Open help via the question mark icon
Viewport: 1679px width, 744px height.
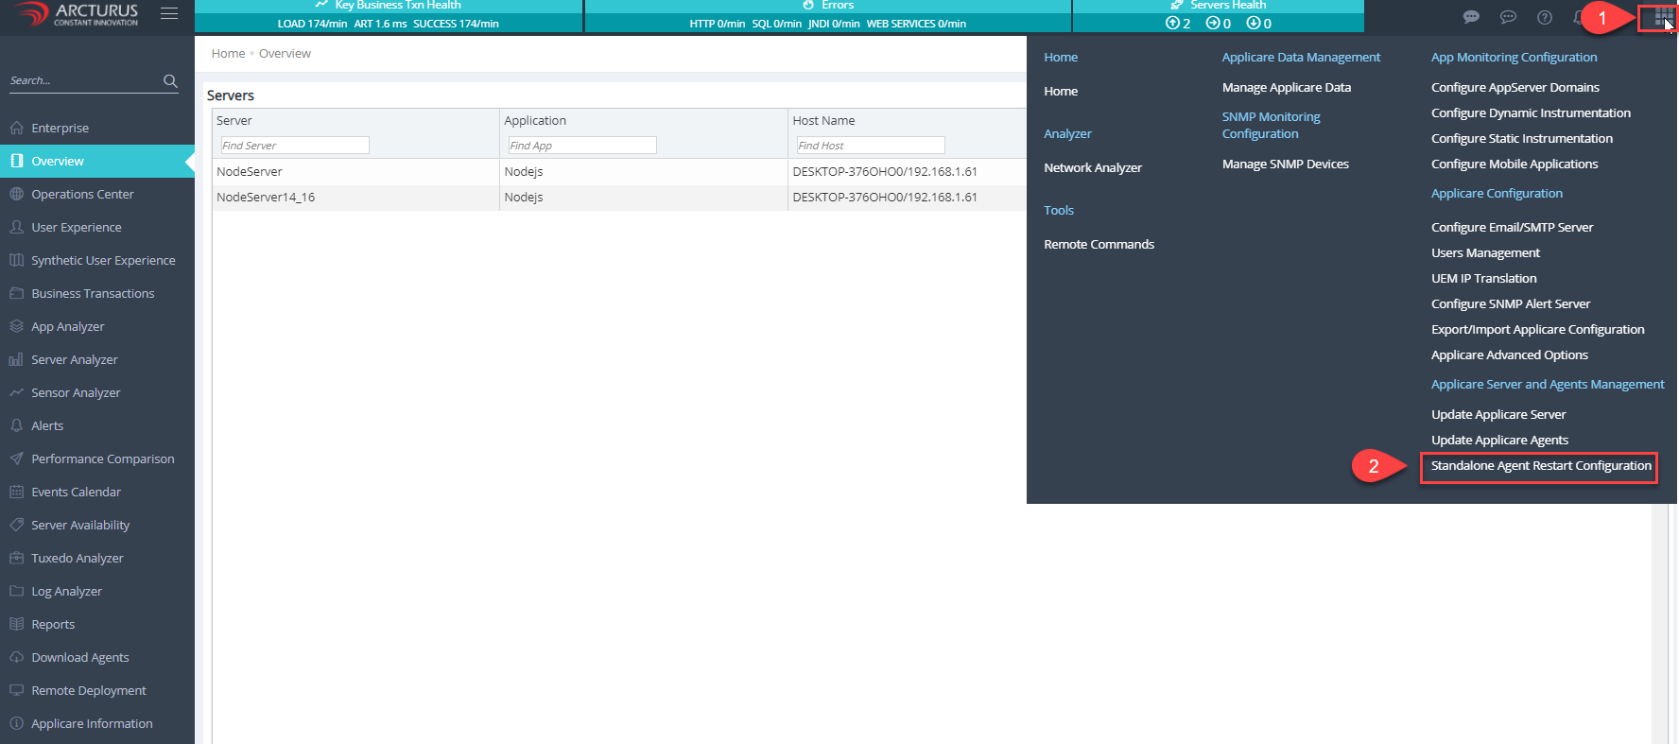point(1545,17)
